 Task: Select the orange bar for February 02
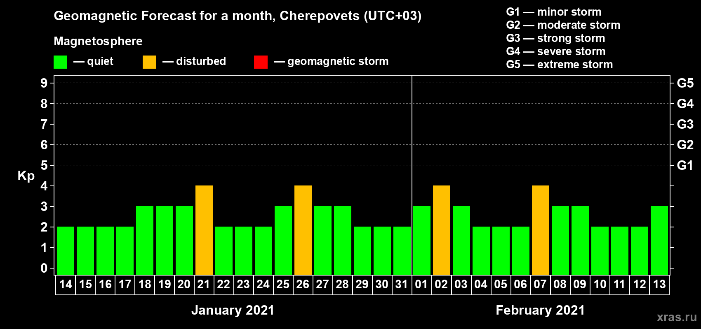pyautogui.click(x=442, y=230)
